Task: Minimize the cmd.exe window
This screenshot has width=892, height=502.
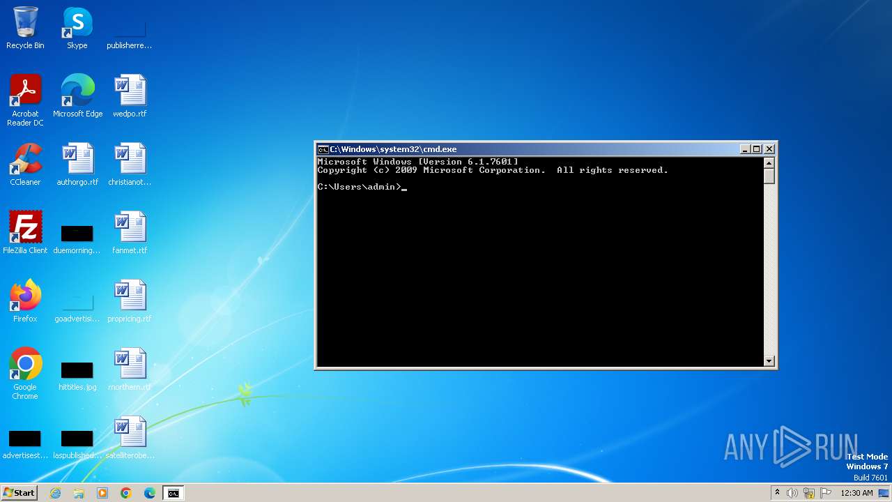Action: 744,149
